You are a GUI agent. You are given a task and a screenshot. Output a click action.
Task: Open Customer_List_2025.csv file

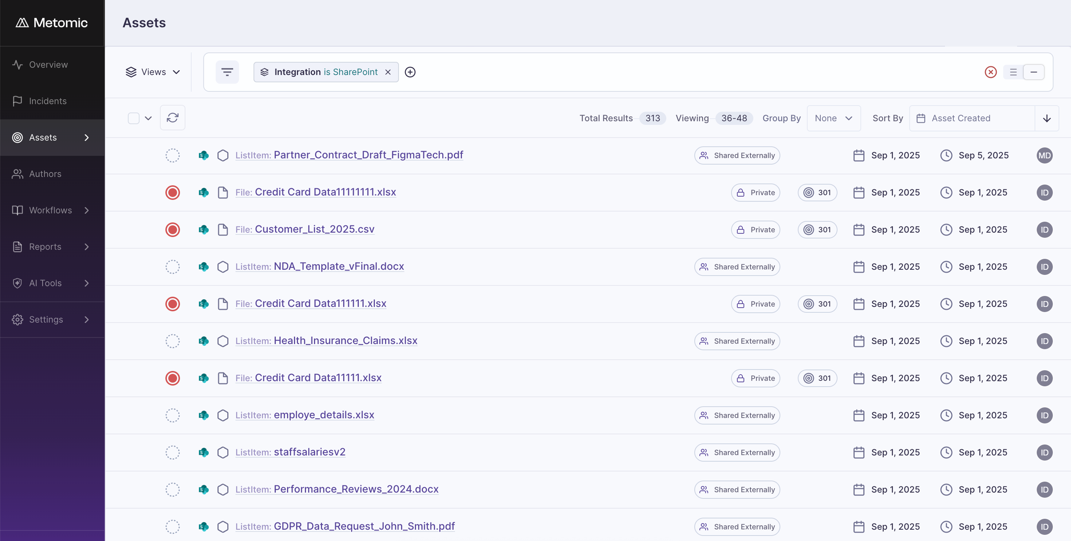point(305,229)
